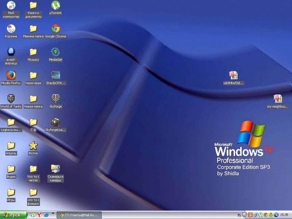Image resolution: width=292 pixels, height=219 pixels.
Task: Select World of Tanks desktop shortcut
Action: point(11,101)
